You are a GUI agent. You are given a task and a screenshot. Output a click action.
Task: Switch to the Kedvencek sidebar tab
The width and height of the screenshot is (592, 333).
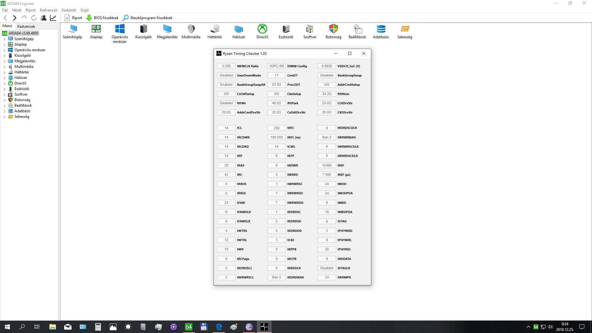click(26, 26)
